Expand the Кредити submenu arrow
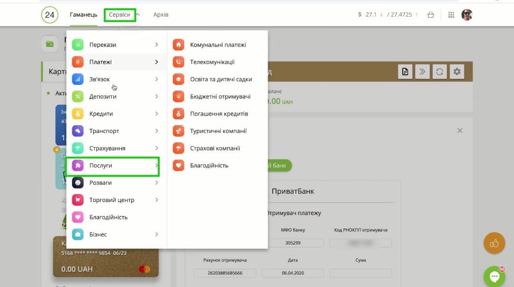This screenshot has height=287, width=514. pos(157,114)
